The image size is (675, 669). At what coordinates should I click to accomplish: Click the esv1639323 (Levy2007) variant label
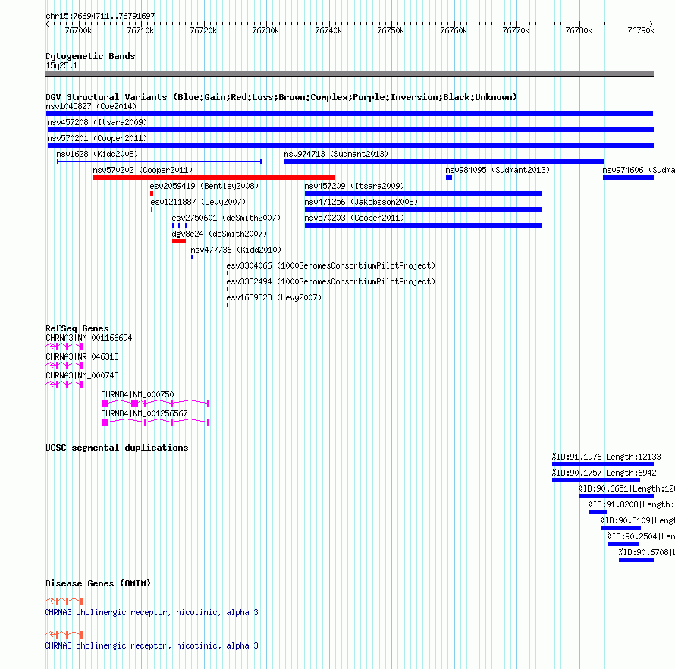click(274, 297)
